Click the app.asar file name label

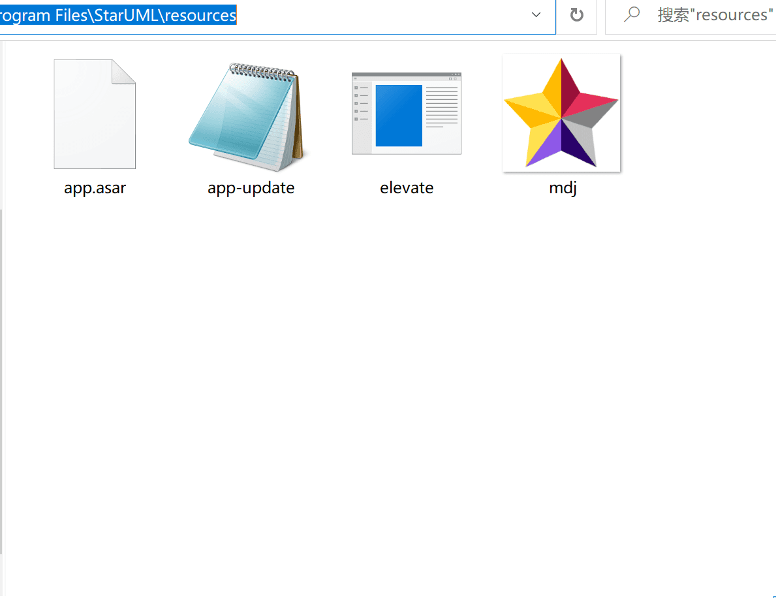pos(95,188)
